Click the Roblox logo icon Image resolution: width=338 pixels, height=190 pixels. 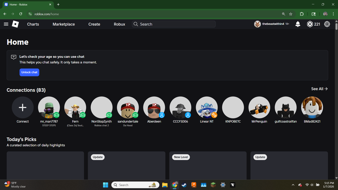15,24
